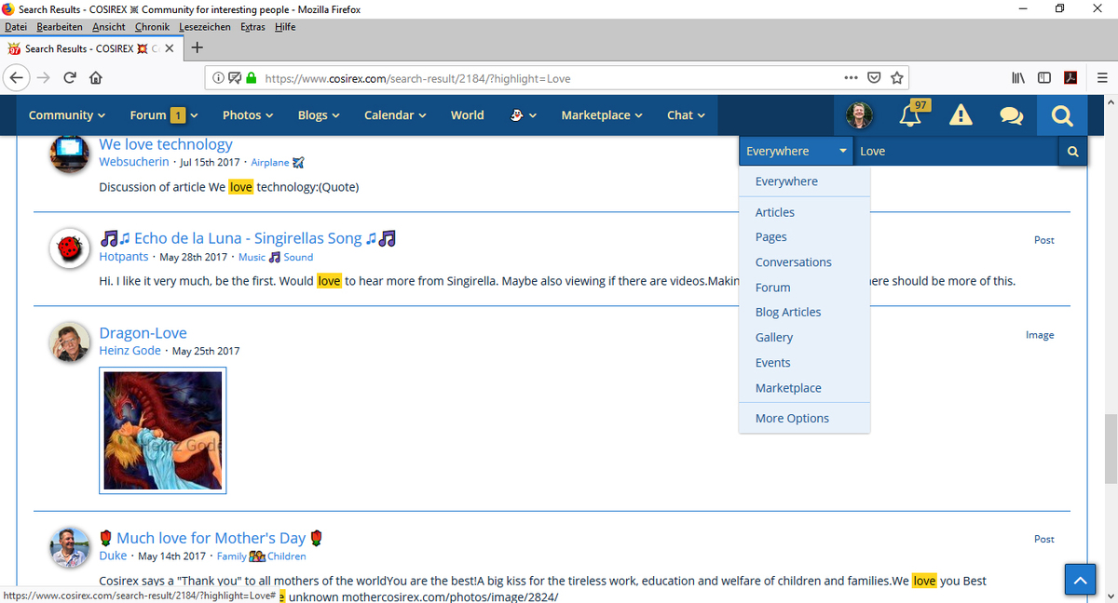This screenshot has height=603, width=1118.
Task: Open Dragon-Love image thumbnail
Action: tap(163, 430)
